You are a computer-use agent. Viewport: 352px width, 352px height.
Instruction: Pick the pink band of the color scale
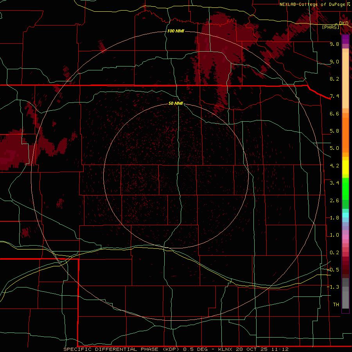click(345, 237)
